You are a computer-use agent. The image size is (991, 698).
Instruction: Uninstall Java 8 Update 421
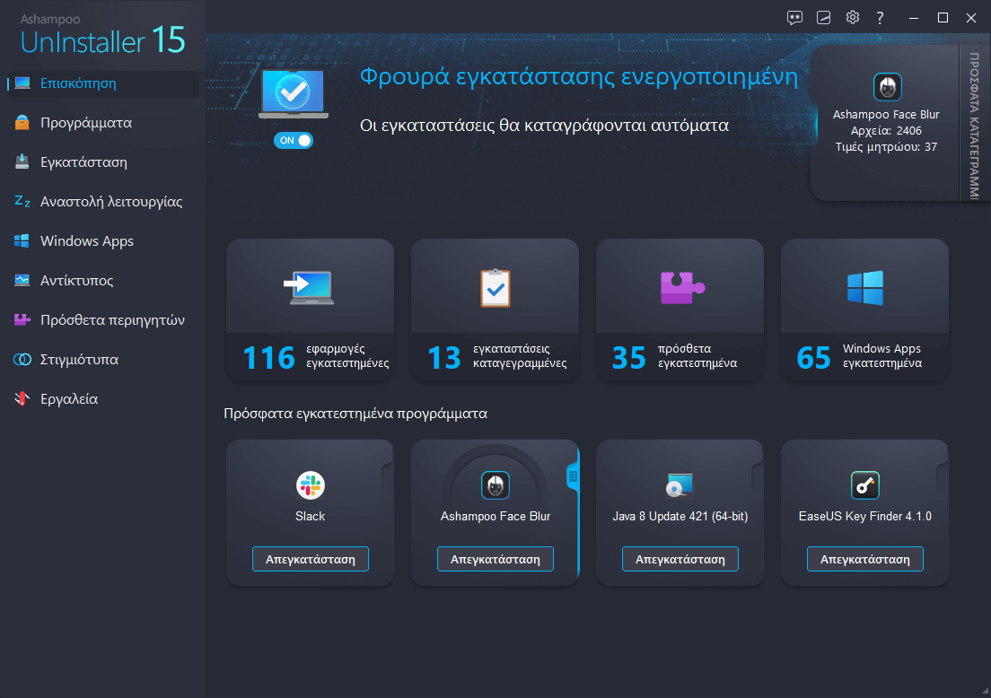(x=680, y=559)
